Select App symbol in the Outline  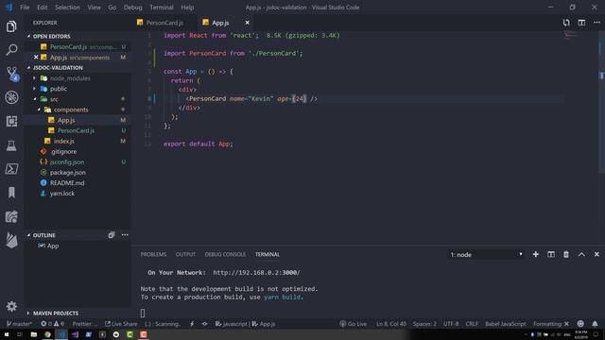pos(53,246)
